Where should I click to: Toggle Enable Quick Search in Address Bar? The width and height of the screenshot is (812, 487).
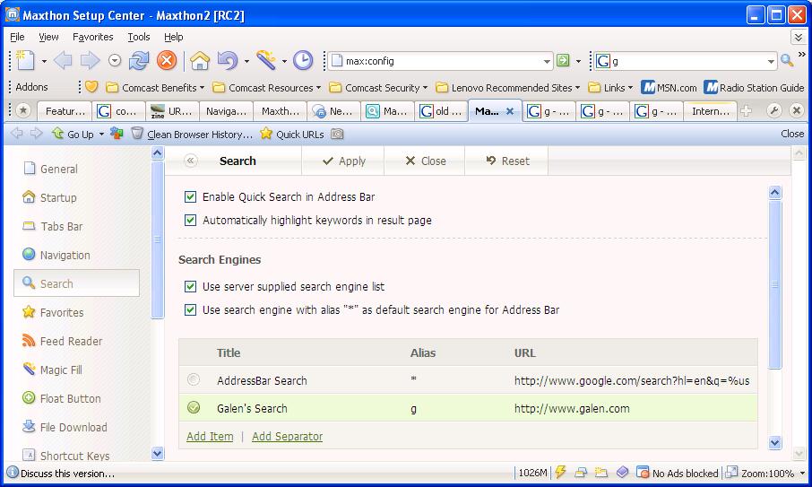(x=191, y=197)
